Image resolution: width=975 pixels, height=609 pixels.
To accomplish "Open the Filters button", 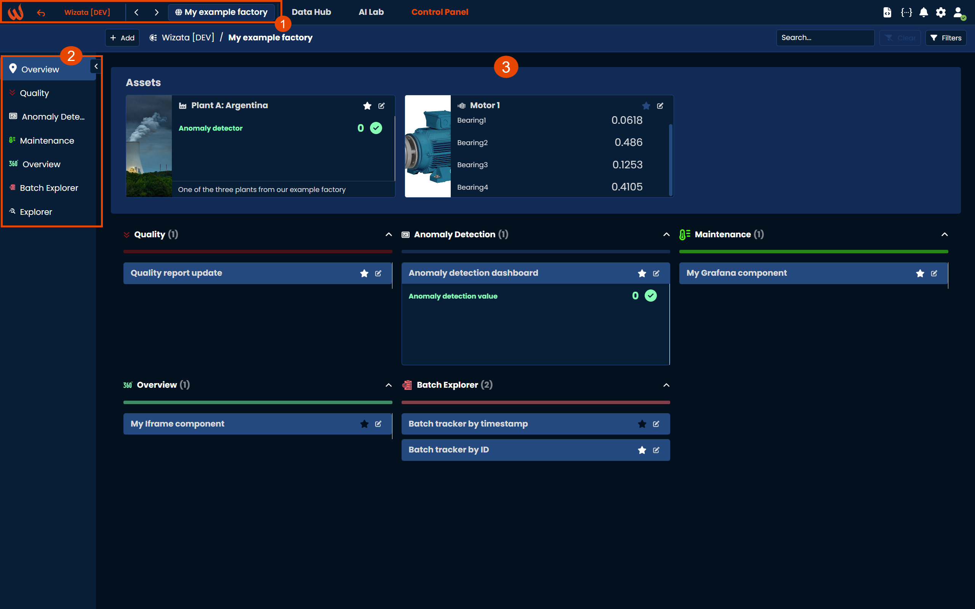I will pyautogui.click(x=946, y=38).
